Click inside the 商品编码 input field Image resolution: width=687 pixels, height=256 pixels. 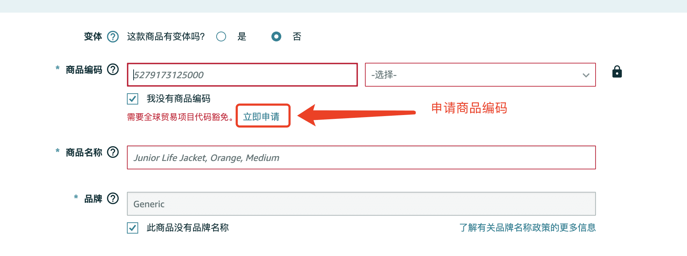click(x=242, y=75)
